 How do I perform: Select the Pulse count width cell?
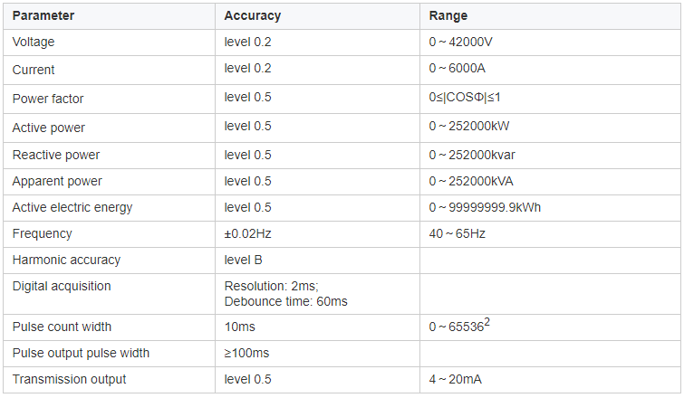click(62, 327)
